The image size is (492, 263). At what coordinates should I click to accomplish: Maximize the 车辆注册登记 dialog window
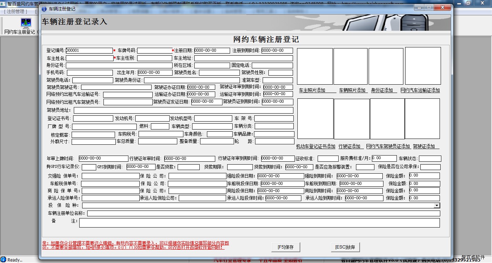point(429,7)
